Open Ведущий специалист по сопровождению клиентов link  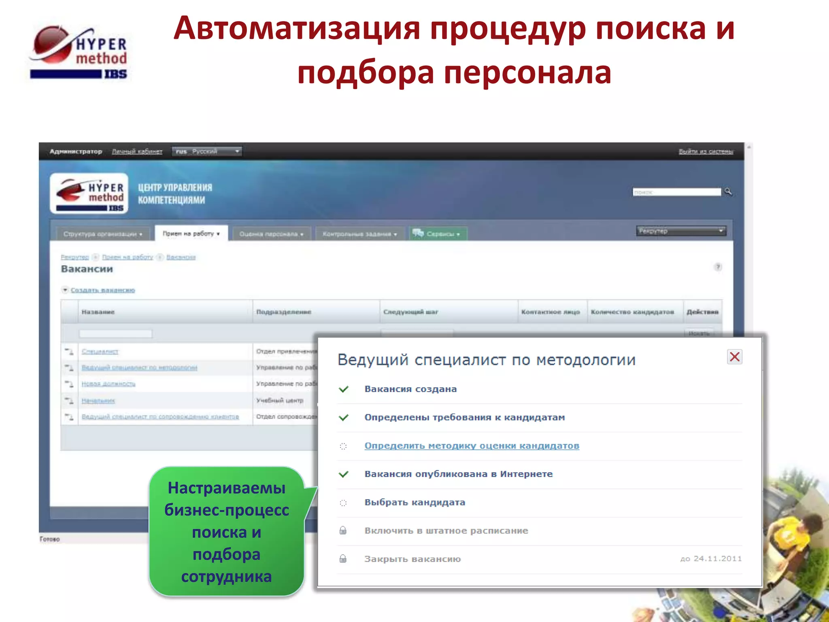pyautogui.click(x=160, y=417)
